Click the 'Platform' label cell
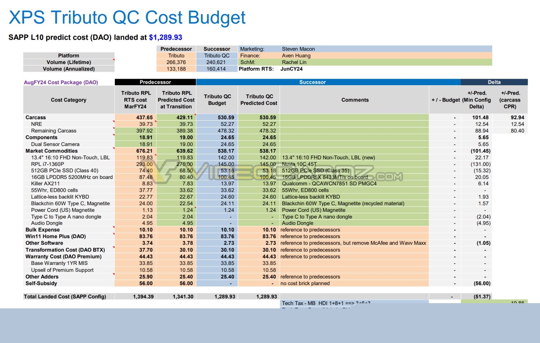 click(x=69, y=56)
